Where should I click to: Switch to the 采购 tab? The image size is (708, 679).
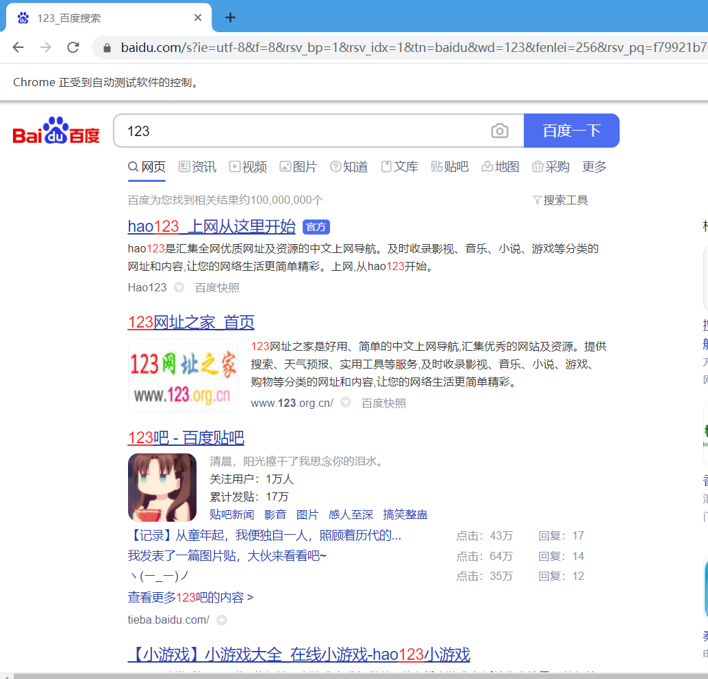point(551,167)
